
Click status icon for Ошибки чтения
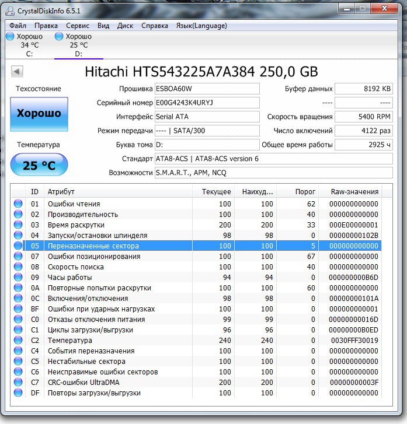(18, 204)
